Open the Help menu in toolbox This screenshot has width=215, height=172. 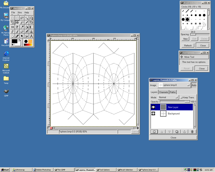coord(27,12)
